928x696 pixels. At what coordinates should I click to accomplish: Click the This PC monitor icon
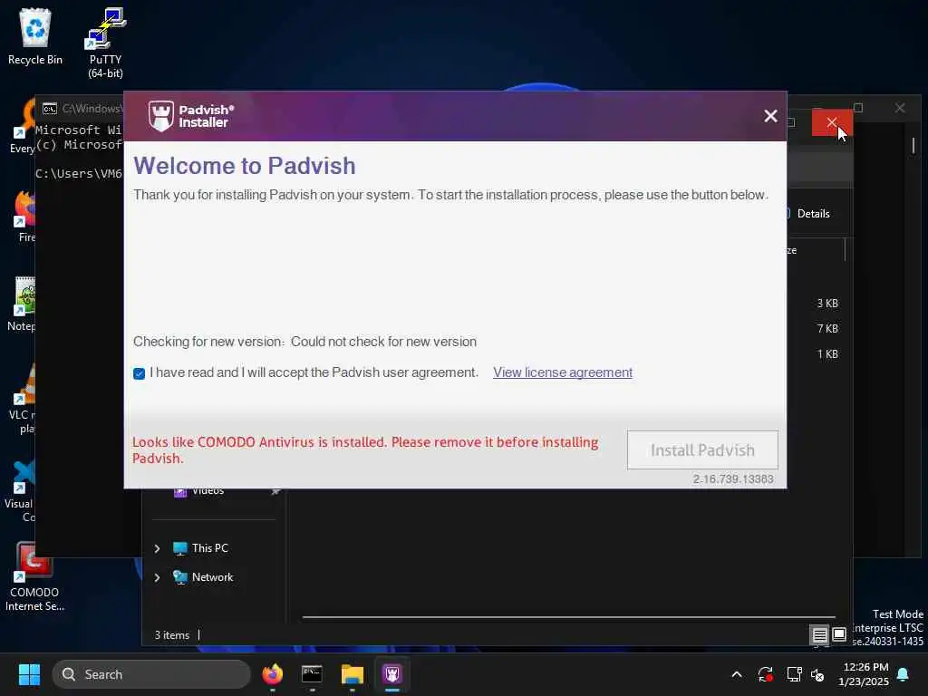coord(180,548)
